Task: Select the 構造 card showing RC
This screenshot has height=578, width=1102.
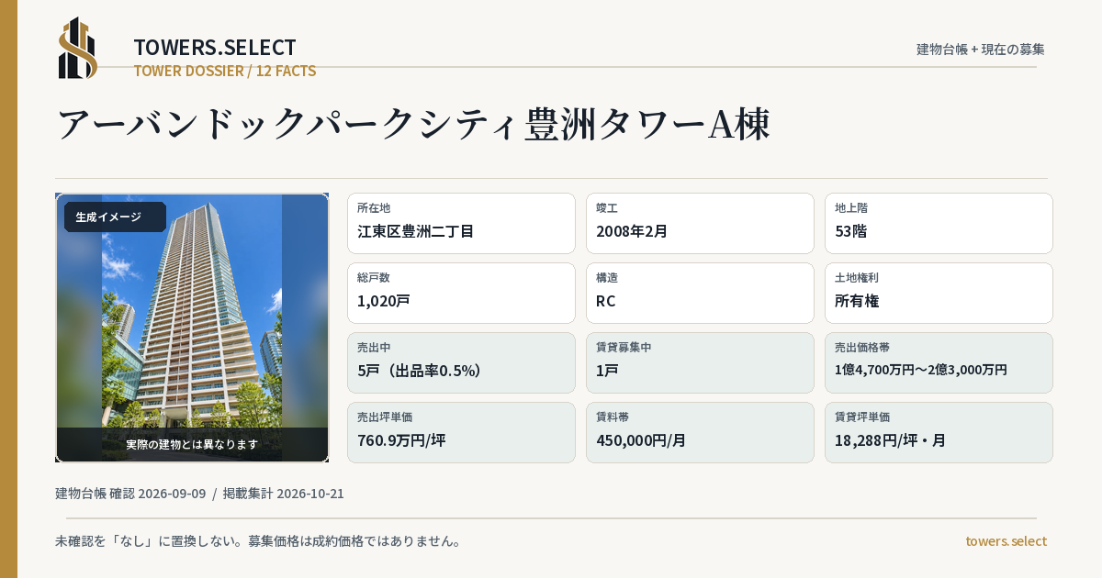Action: [700, 293]
